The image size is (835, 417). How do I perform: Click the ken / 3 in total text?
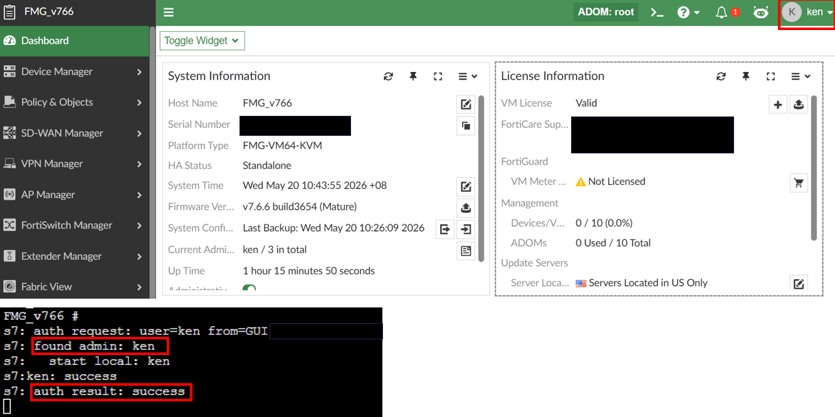click(275, 249)
